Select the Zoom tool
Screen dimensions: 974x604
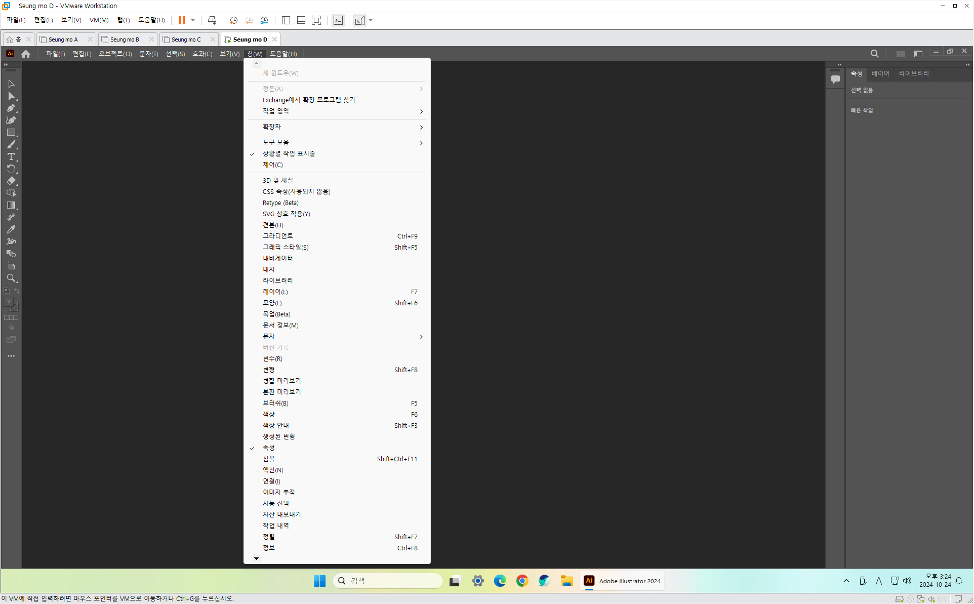tap(11, 278)
